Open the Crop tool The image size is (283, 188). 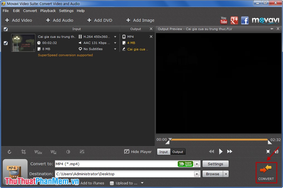coord(24,152)
